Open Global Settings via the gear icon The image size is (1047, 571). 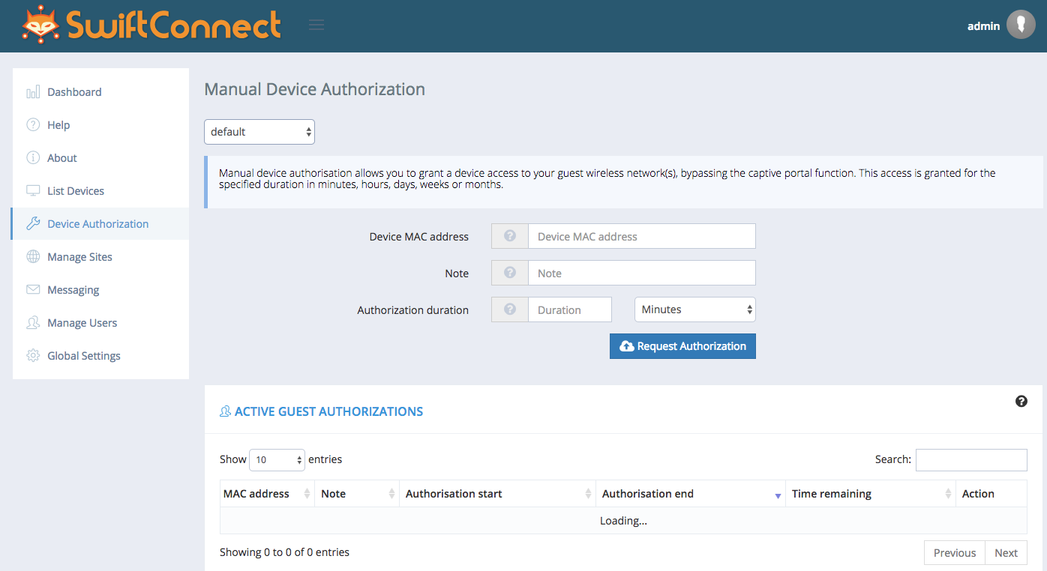33,355
